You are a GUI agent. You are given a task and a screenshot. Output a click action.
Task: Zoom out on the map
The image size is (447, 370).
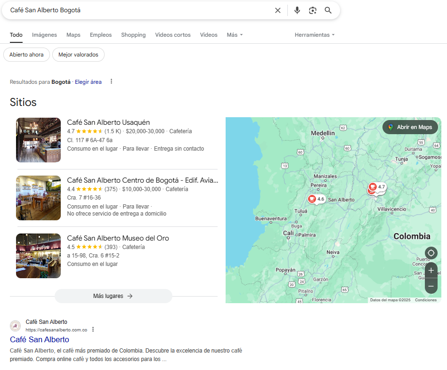[431, 286]
